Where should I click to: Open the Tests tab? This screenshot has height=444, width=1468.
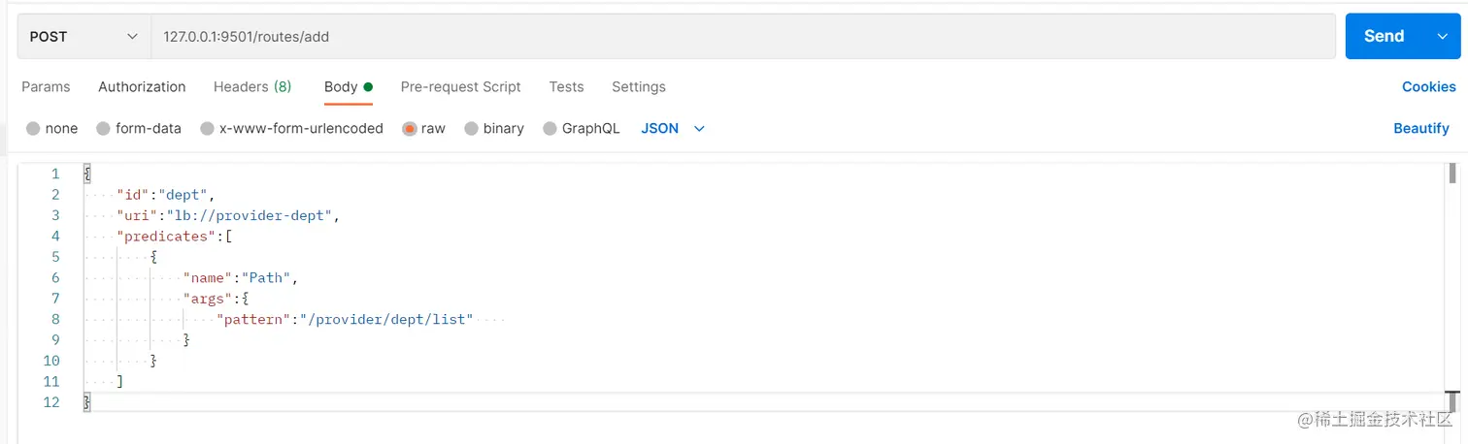tap(566, 87)
